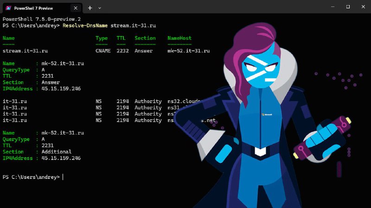Click the first IP4Address value 45.15.159.246

pyautogui.click(x=61, y=89)
